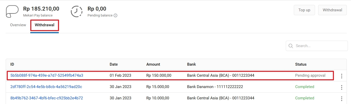Open three-dot menu for Pending approval row
This screenshot has width=351, height=104.
[342, 76]
